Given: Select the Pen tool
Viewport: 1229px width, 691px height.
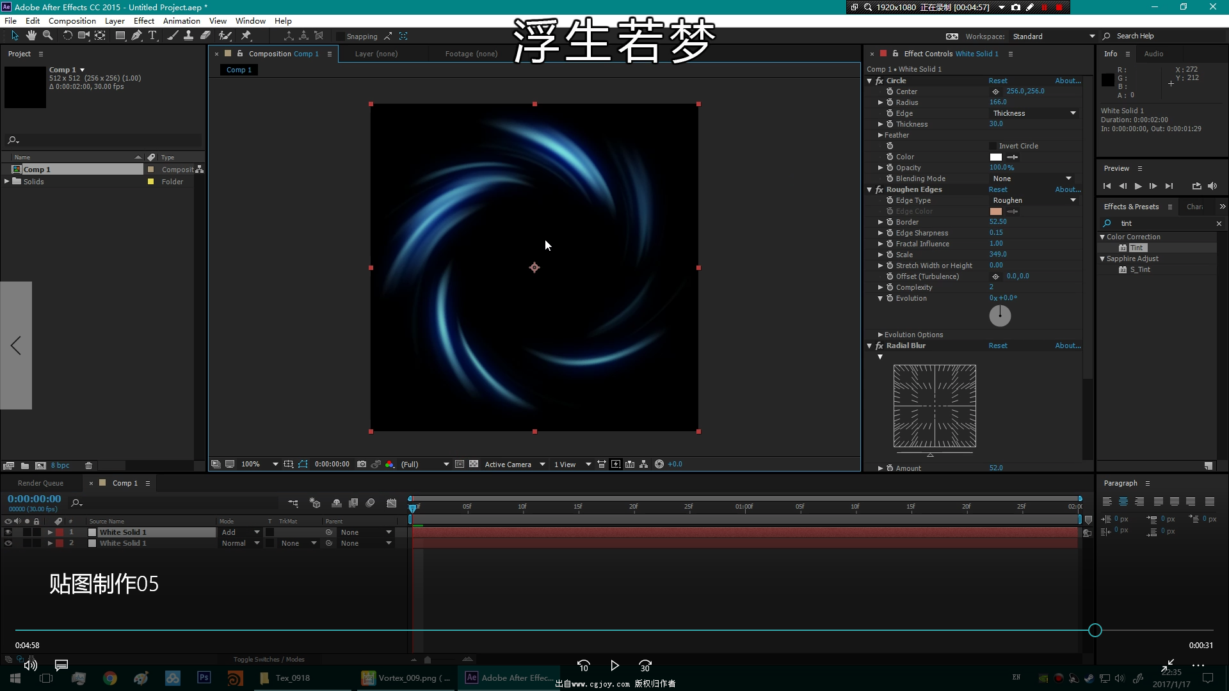Looking at the screenshot, I should [136, 36].
